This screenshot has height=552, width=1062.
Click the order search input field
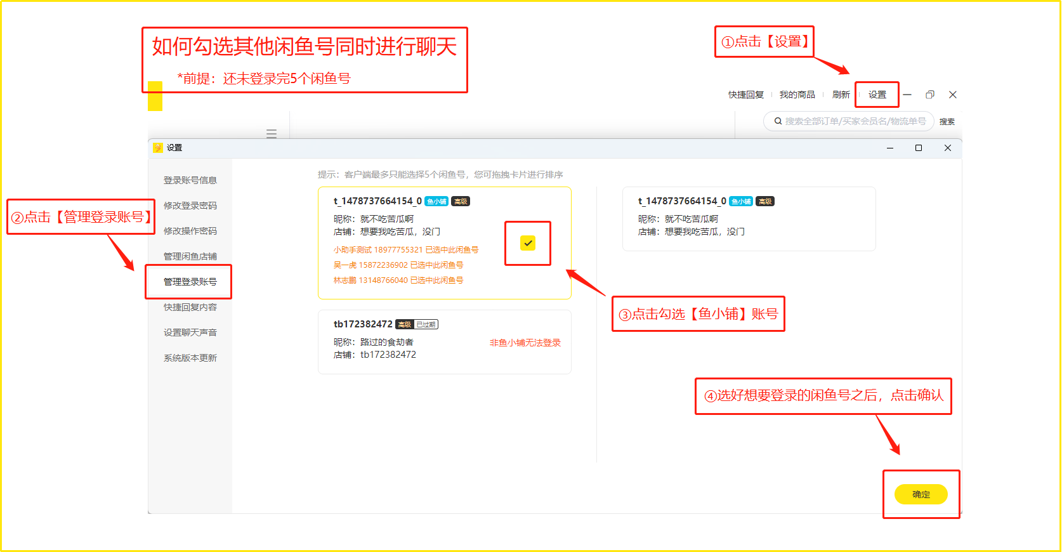(x=855, y=121)
